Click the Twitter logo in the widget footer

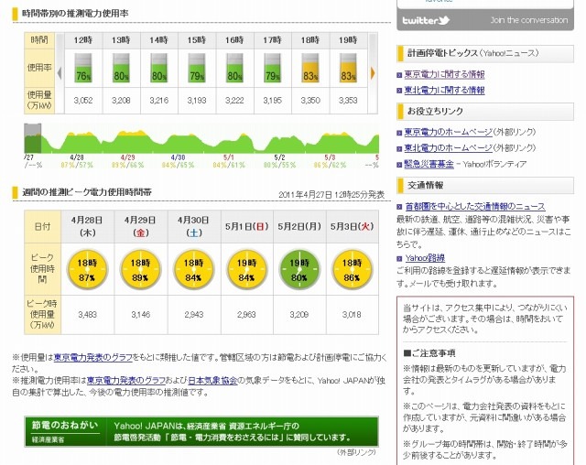coord(426,20)
